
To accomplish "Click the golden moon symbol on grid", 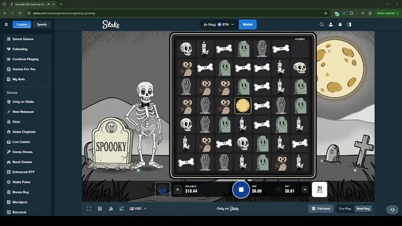I will pyautogui.click(x=243, y=105).
